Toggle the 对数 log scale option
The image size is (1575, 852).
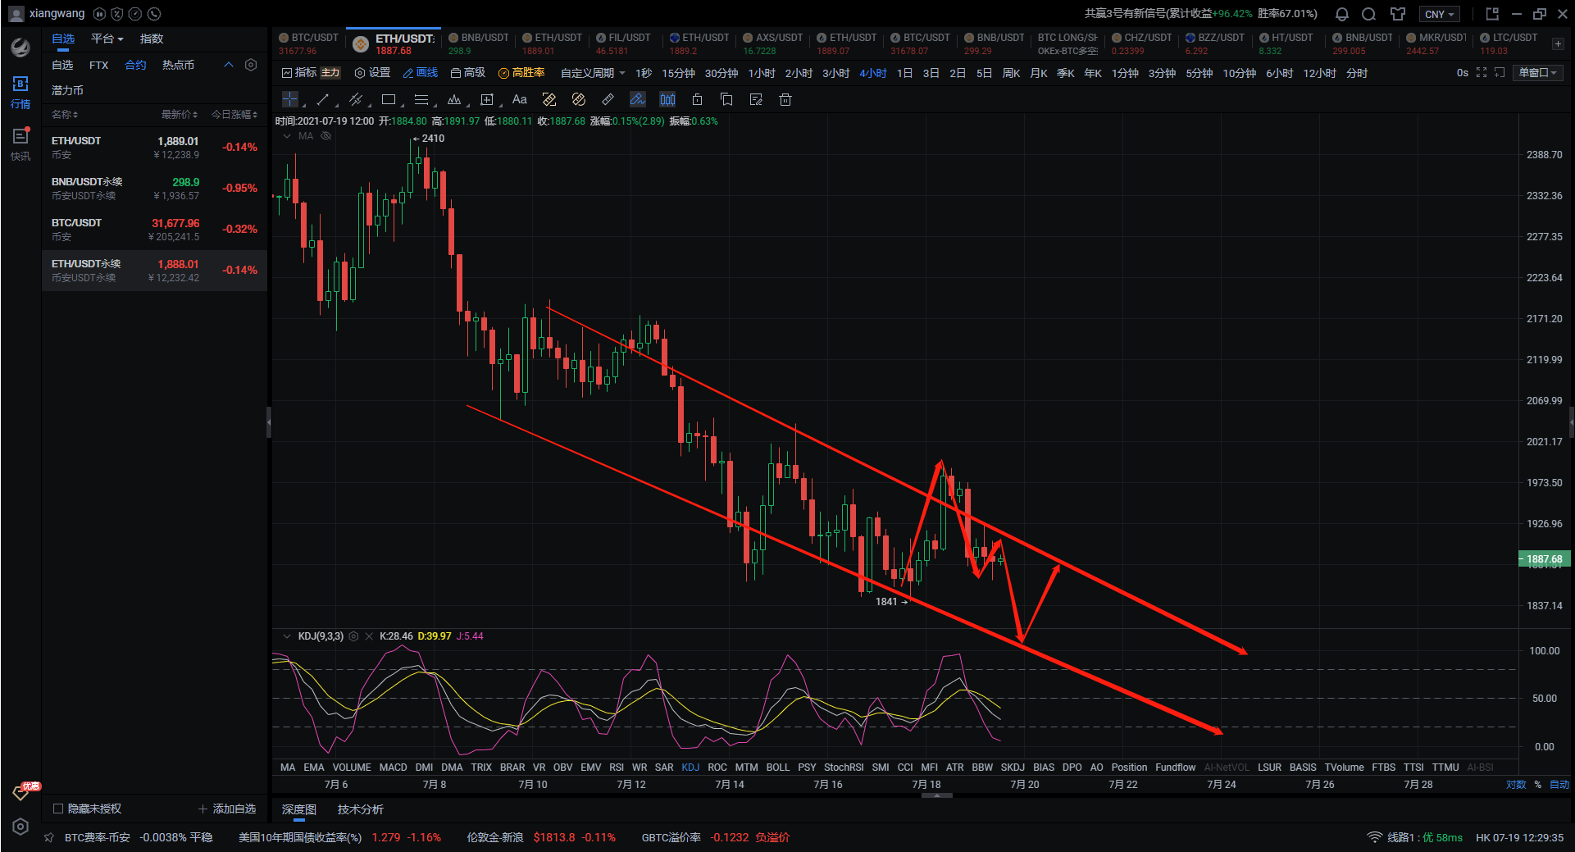(x=1516, y=785)
